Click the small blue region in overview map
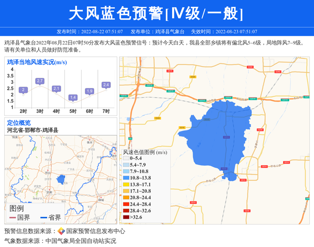Screen dimensions: 314x247 point(61,179)
